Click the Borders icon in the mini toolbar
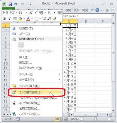117x123 pixels. pyautogui.click(x=36, y=19)
